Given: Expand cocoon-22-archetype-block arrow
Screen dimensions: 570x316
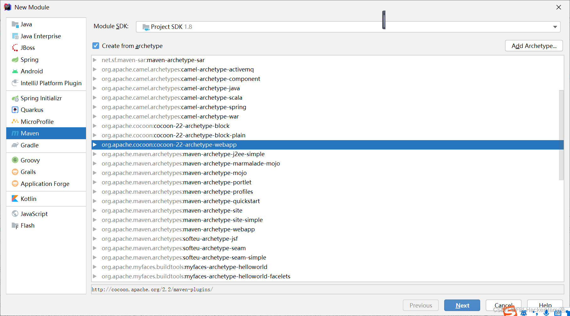Looking at the screenshot, I should [x=94, y=126].
